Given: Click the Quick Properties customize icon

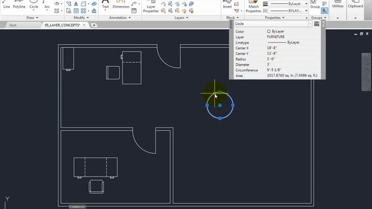Looking at the screenshot, I should point(317,24).
